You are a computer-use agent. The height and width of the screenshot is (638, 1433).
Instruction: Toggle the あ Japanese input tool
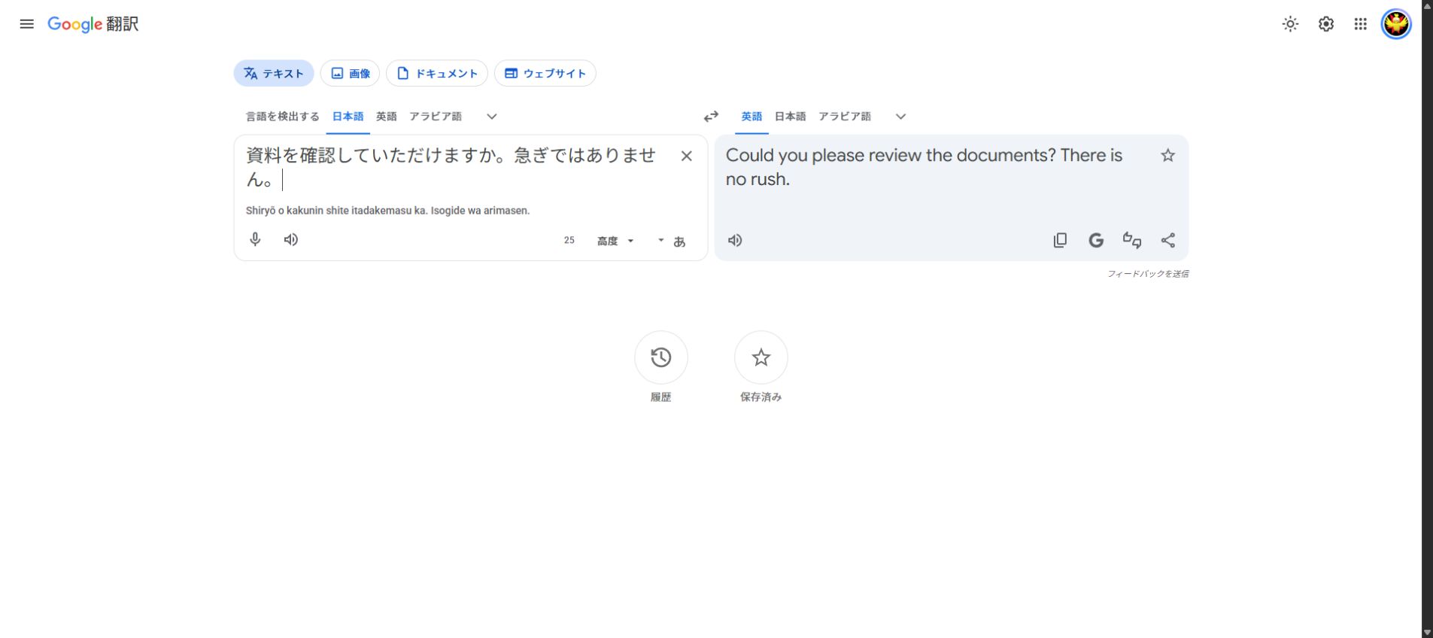click(679, 242)
